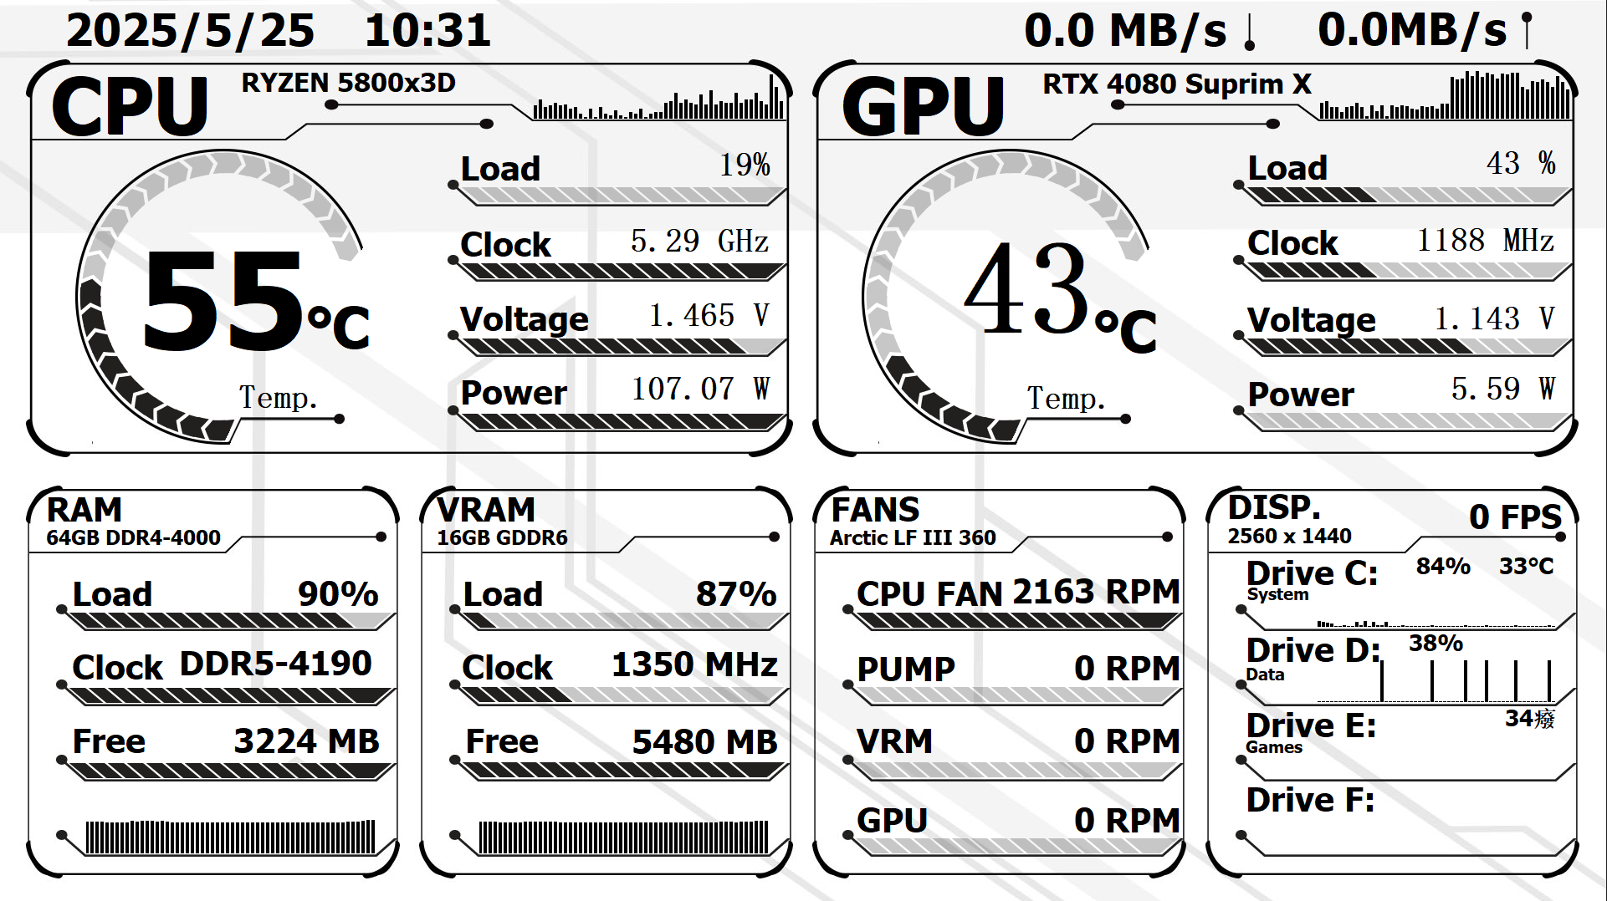
Task: Click the CPU Load progress bar
Action: 621,196
